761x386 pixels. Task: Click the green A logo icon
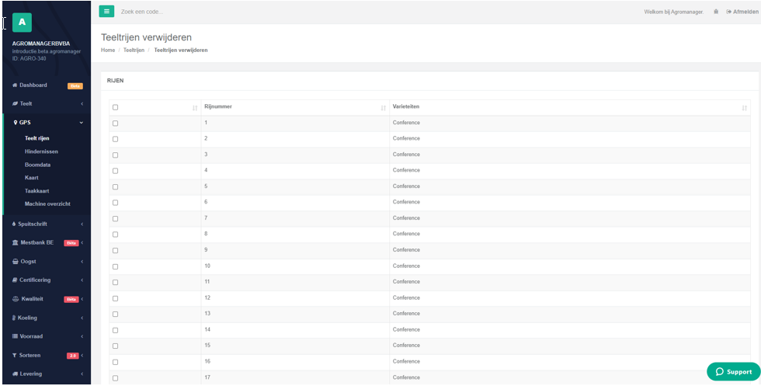tap(22, 23)
